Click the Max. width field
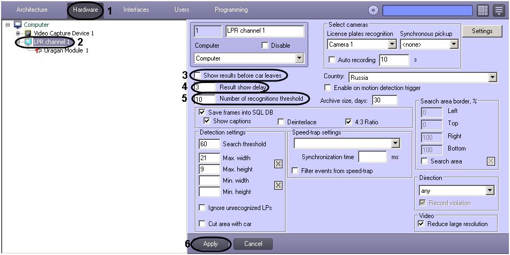This screenshot has width=510, height=255. [209, 157]
